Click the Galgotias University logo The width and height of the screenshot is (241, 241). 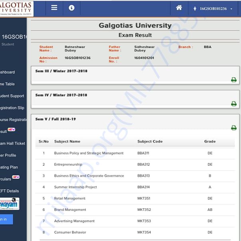point(16,8)
